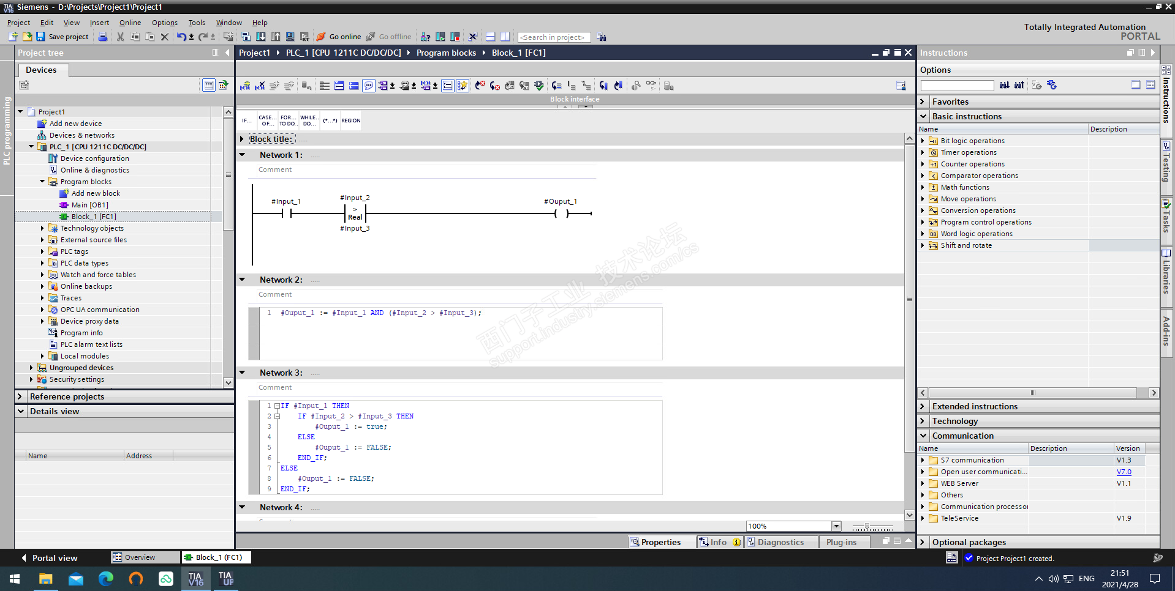This screenshot has width=1175, height=591.
Task: Open Microsoft Edge from the taskbar
Action: (106, 578)
